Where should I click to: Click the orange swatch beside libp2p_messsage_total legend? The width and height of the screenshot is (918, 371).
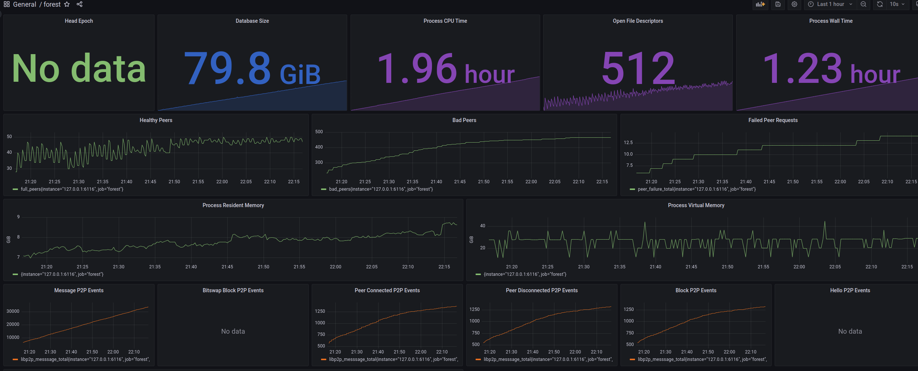(15, 359)
